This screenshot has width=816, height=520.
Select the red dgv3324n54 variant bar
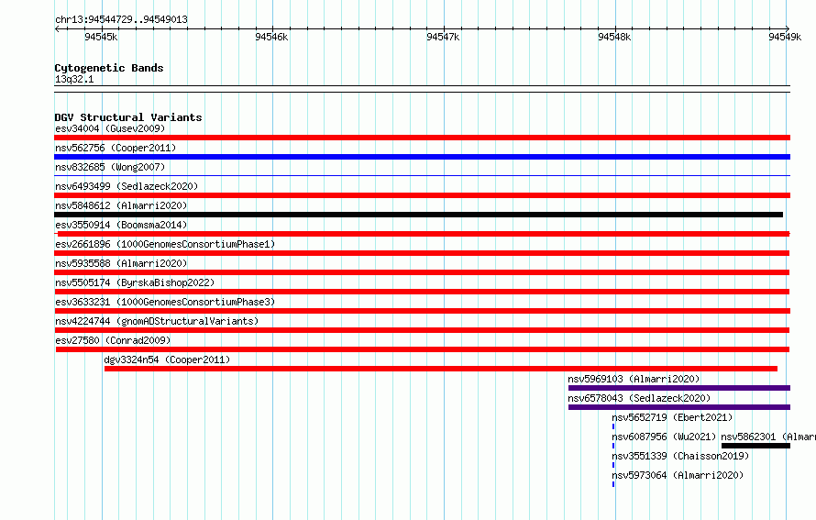[x=441, y=369]
